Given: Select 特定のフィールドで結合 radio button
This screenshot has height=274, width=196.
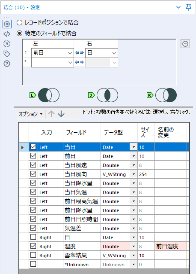Looking at the screenshot, I should pos(20,33).
